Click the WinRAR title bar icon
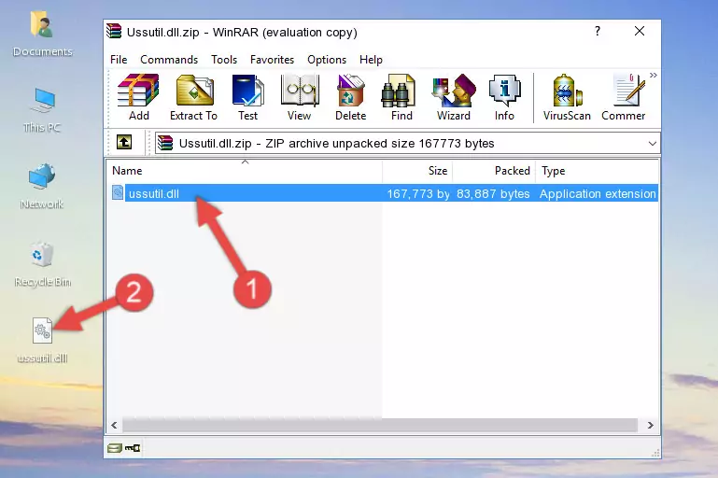The height and width of the screenshot is (478, 718). click(x=114, y=32)
